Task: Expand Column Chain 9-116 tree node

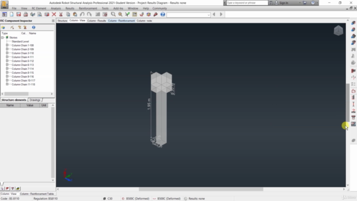Action: [x=7, y=76]
